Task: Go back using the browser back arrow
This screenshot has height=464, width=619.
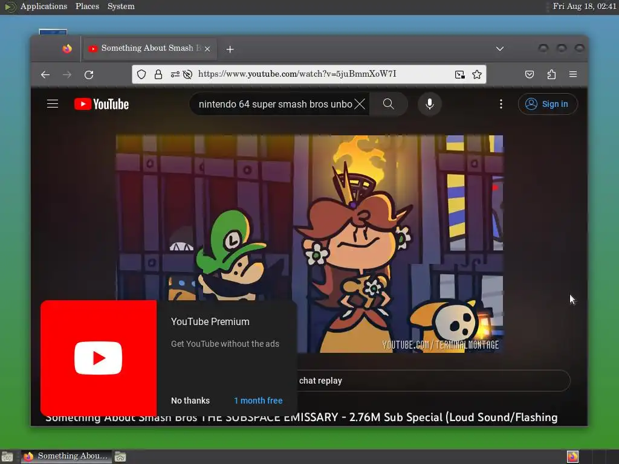Action: (45, 74)
